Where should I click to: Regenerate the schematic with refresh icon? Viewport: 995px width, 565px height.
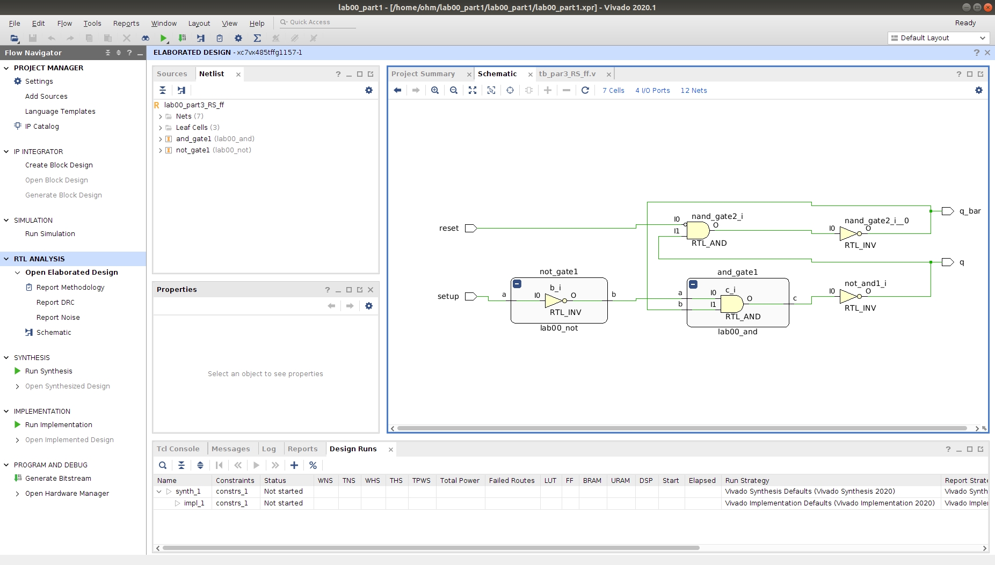coord(585,90)
